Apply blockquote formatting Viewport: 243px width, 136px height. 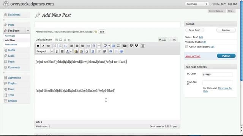point(65,46)
